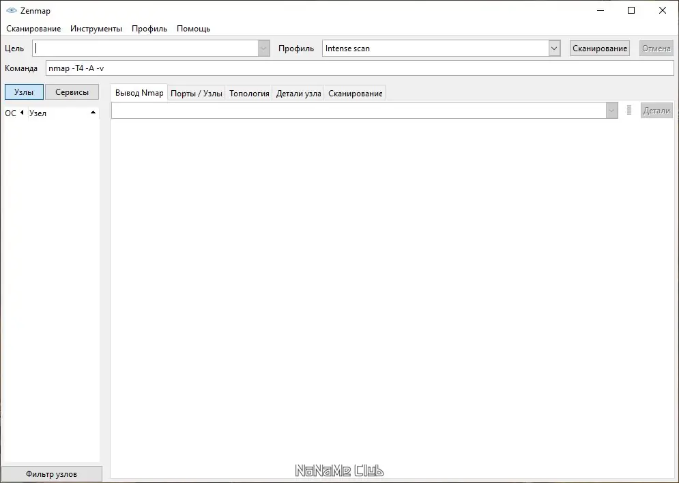
Task: Open the Профиль menu
Action: point(149,29)
